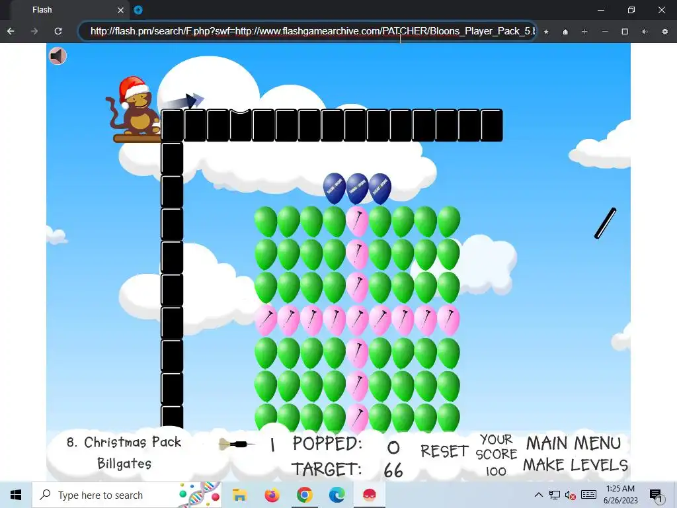The height and width of the screenshot is (508, 677).
Task: Open File Explorer from taskbar
Action: (x=239, y=495)
